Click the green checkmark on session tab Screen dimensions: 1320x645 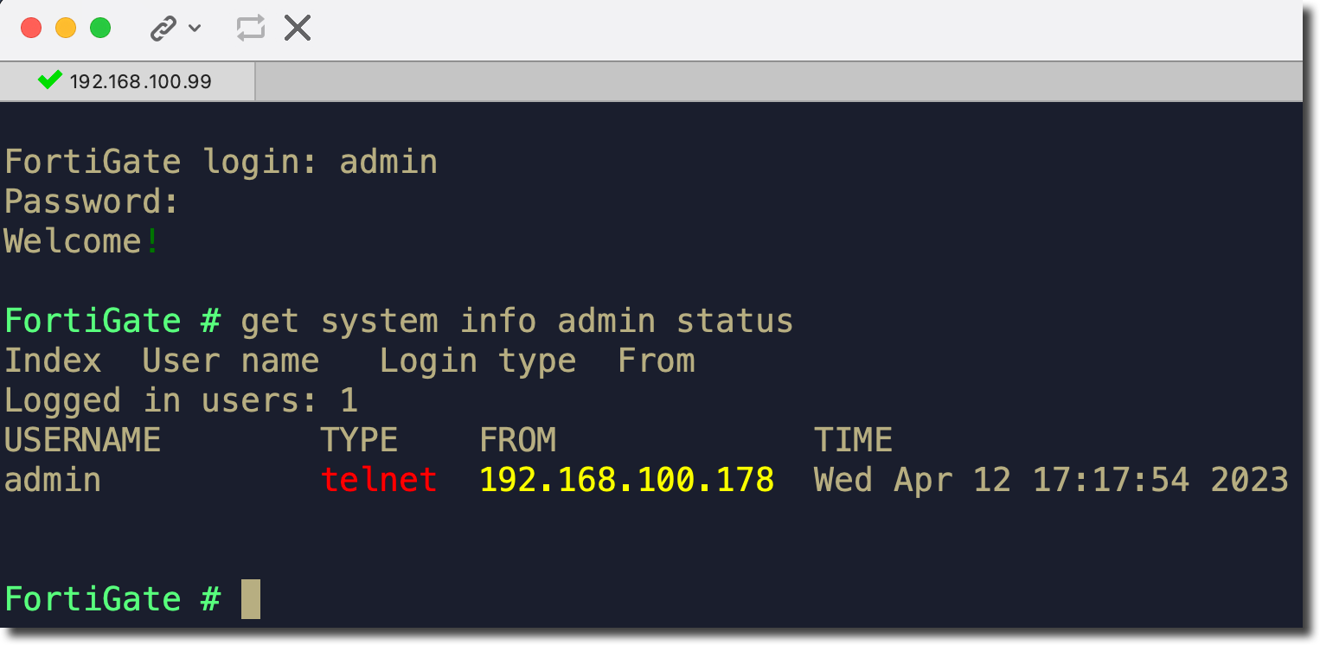(50, 80)
